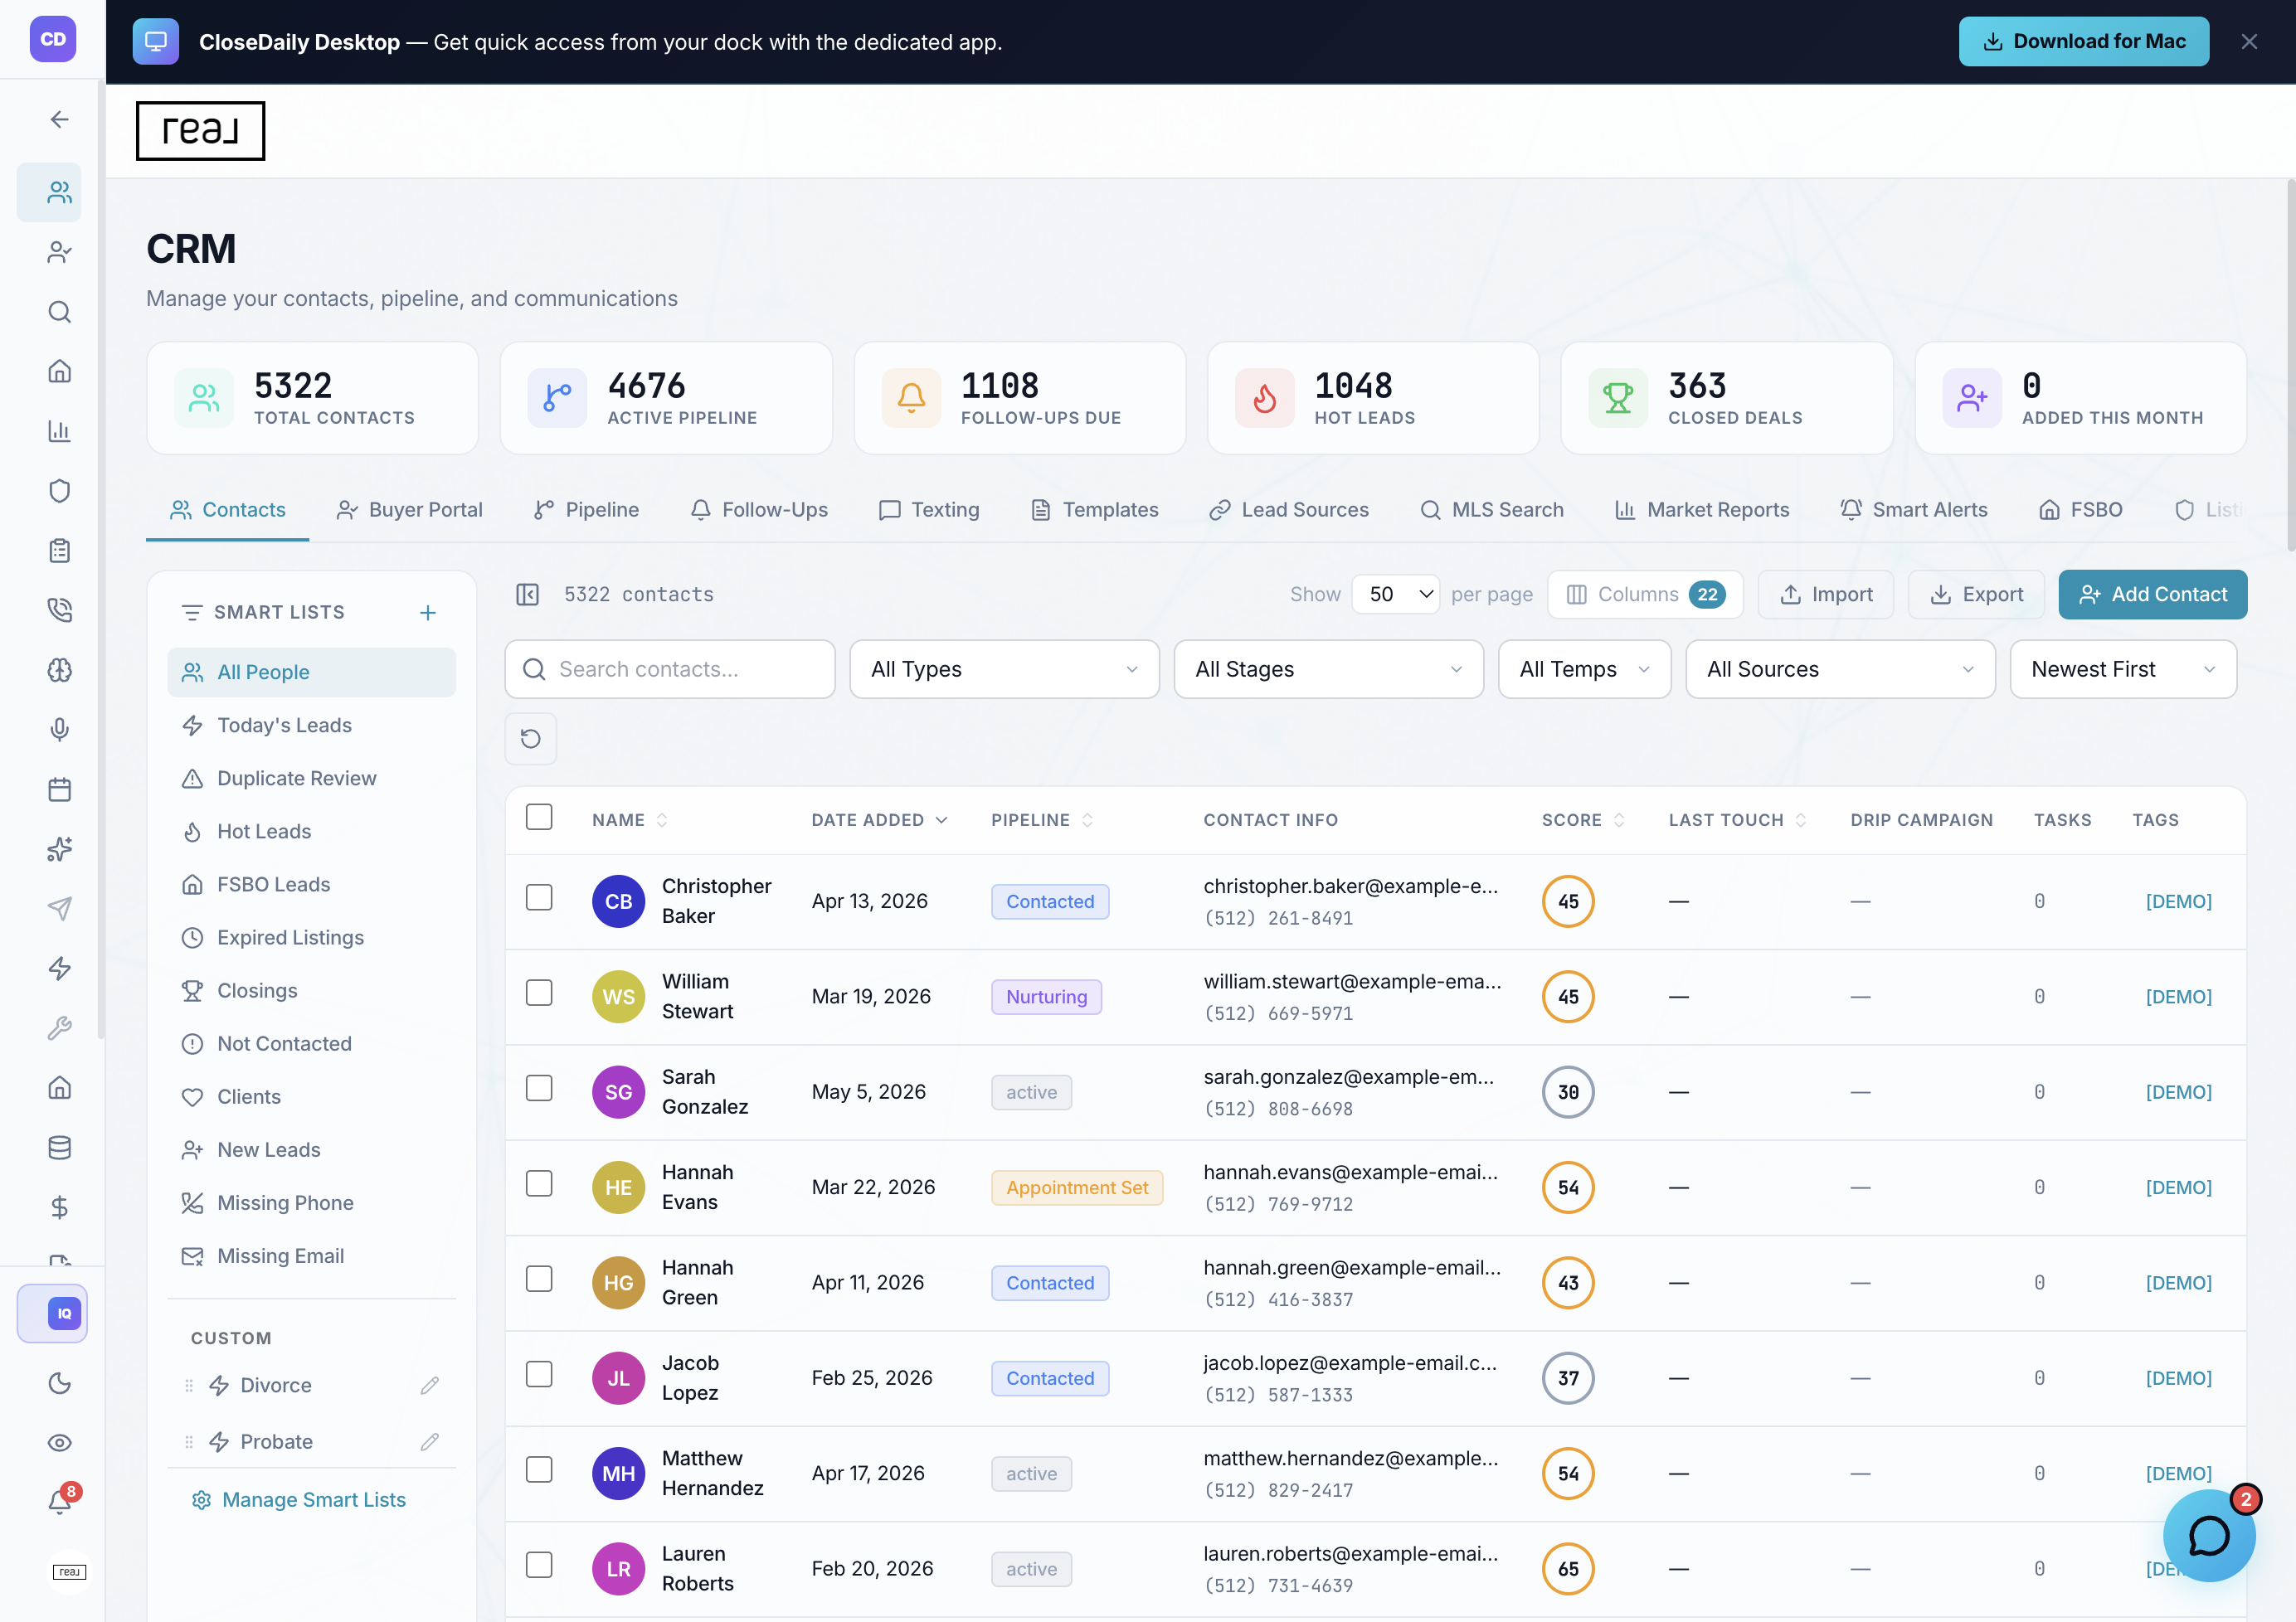Select the Hot Leads smart list
The image size is (2296, 1622).
point(312,832)
